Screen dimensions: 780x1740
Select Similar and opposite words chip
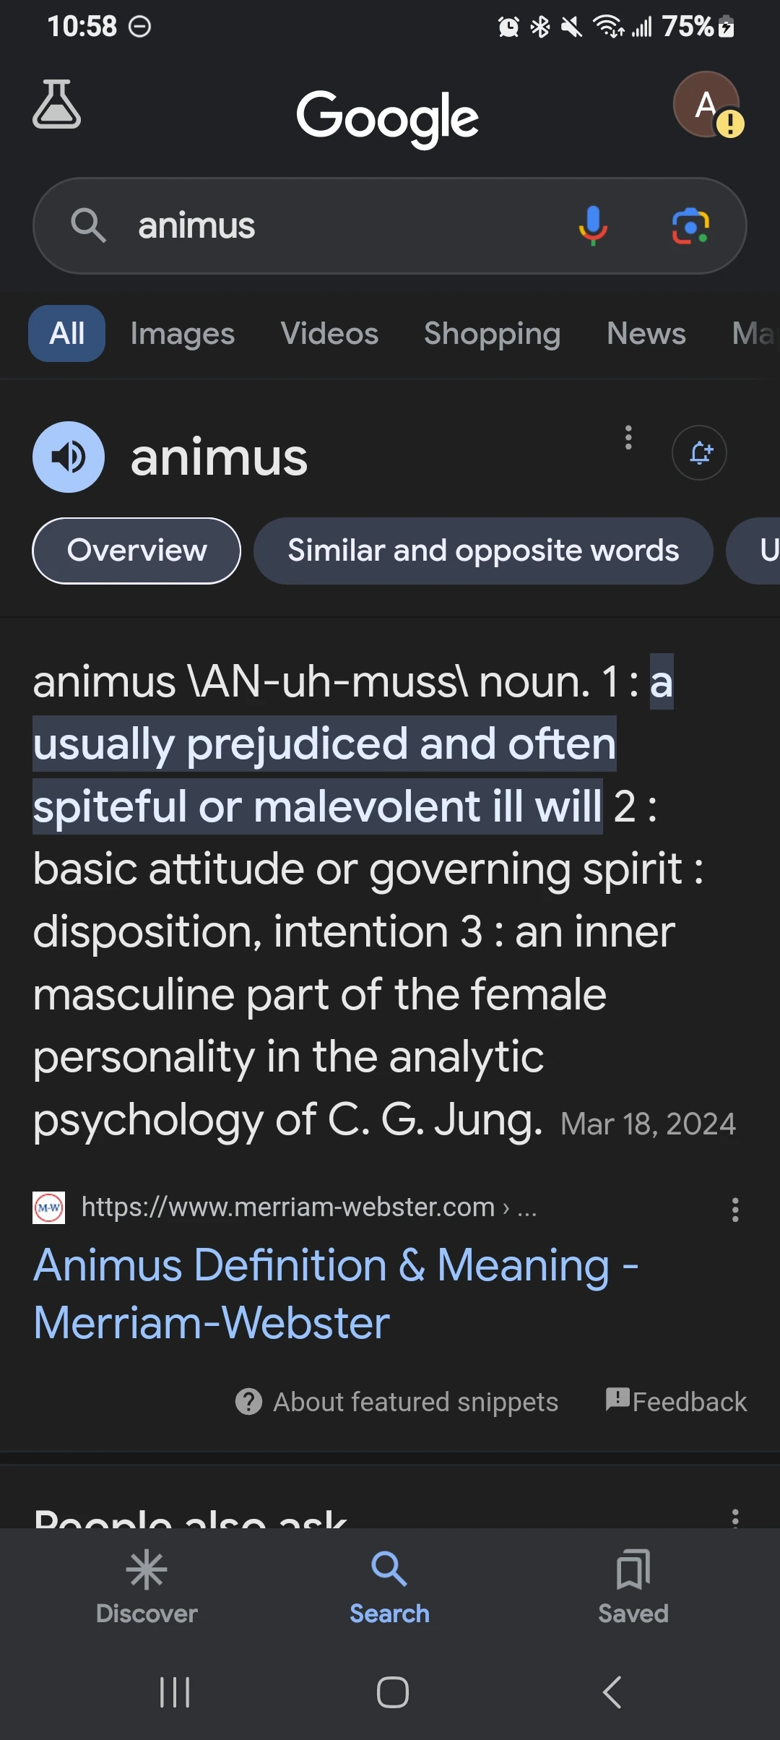tap(483, 551)
